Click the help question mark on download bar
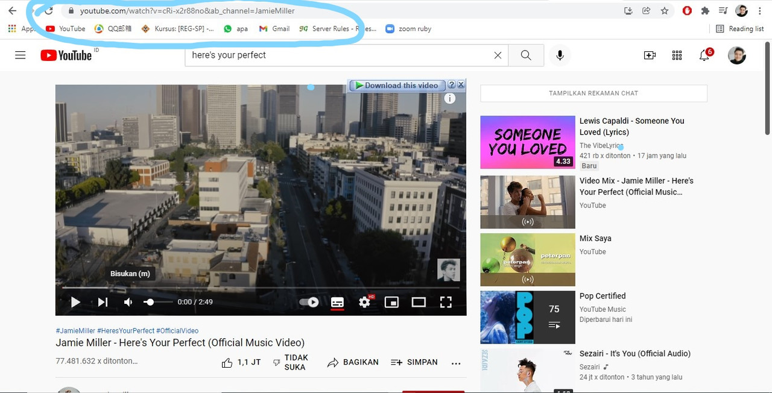The width and height of the screenshot is (772, 393). (451, 85)
